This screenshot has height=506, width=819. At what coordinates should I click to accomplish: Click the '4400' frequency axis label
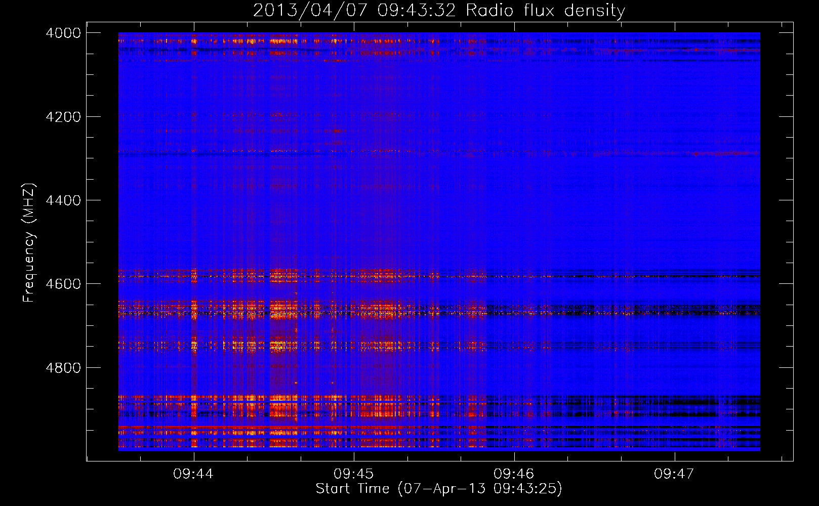coord(63,200)
